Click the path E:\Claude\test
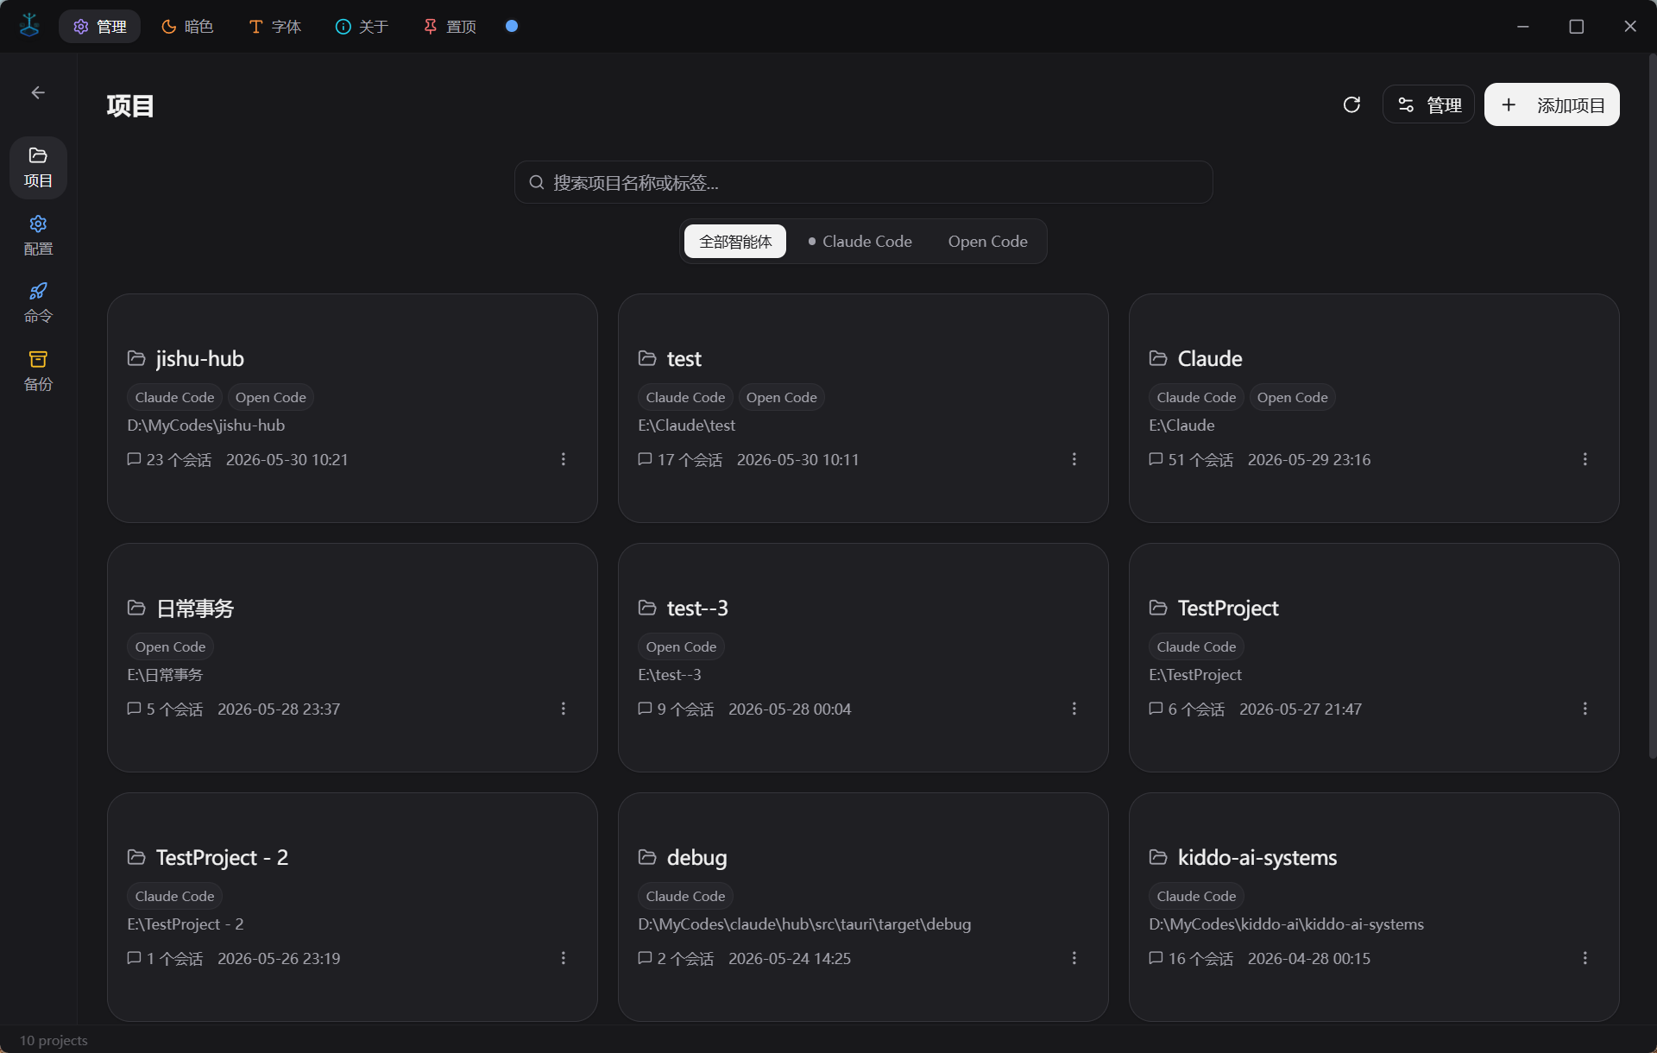The image size is (1657, 1053). pos(686,425)
